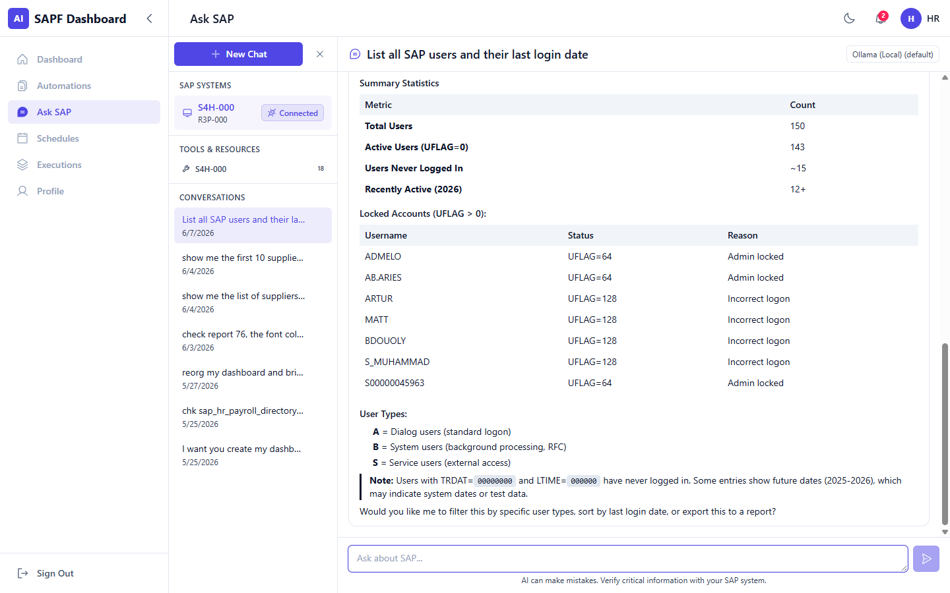Open Dashboard from the sidebar
950x593 pixels.
[x=84, y=59]
